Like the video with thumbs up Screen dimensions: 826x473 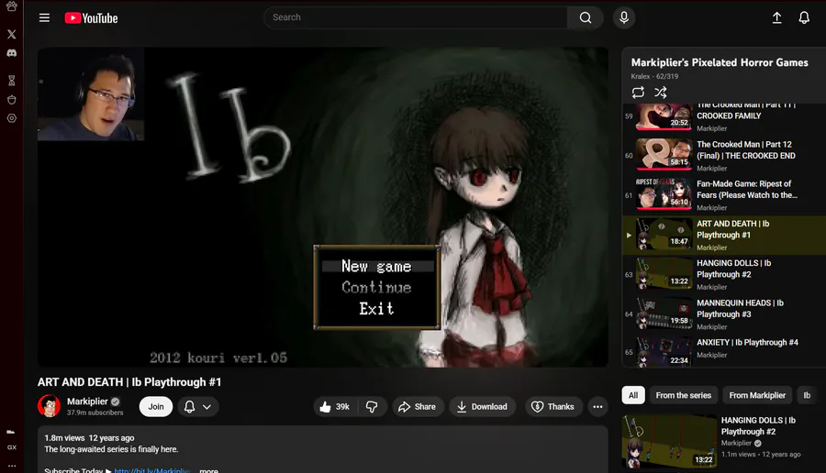pyautogui.click(x=335, y=407)
